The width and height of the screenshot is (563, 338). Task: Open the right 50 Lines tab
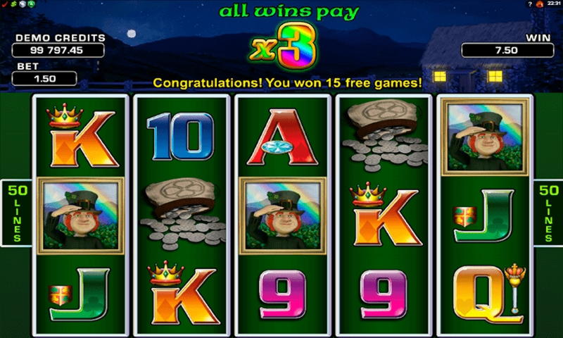548,213
